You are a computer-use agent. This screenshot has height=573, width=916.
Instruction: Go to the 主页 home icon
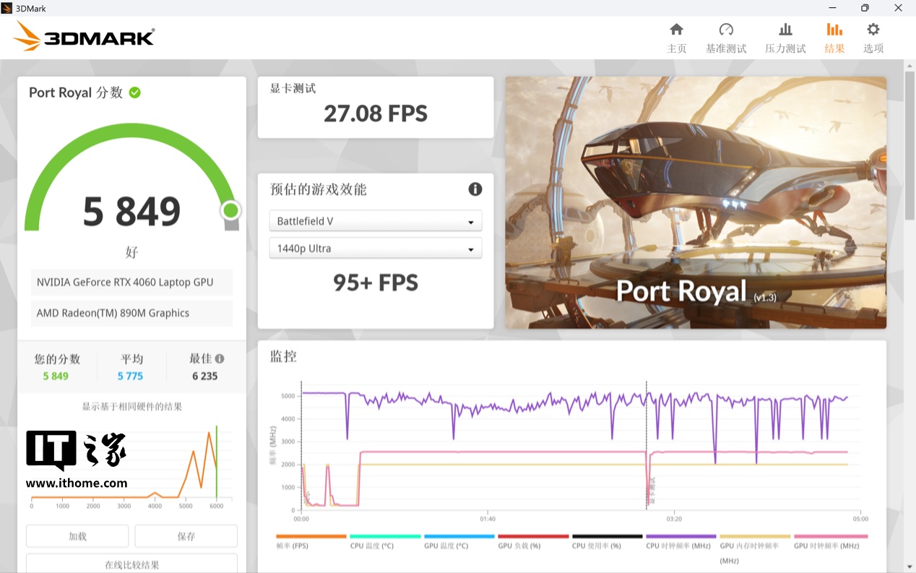click(x=676, y=30)
